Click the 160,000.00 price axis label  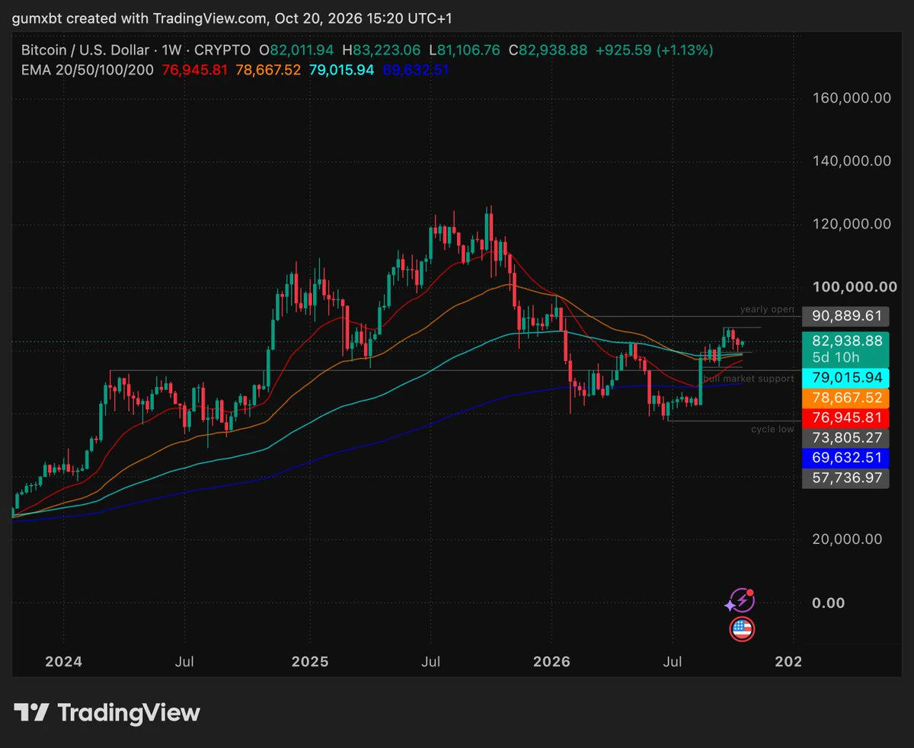[x=850, y=98]
